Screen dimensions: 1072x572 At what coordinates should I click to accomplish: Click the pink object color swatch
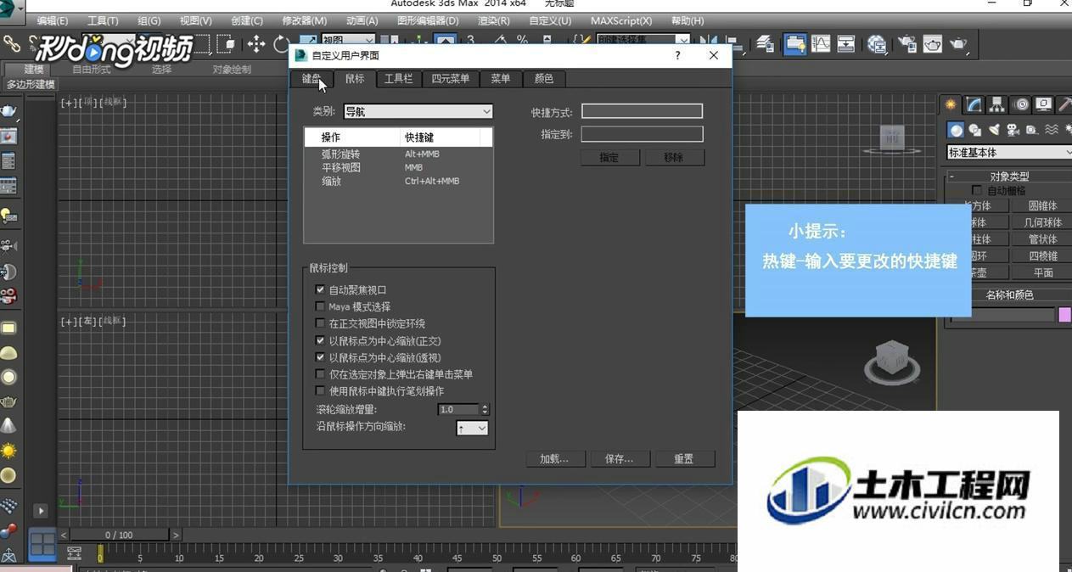click(1065, 315)
